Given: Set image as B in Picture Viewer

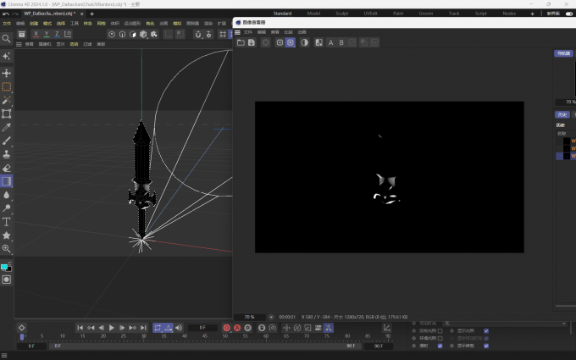Looking at the screenshot, I should tap(341, 42).
